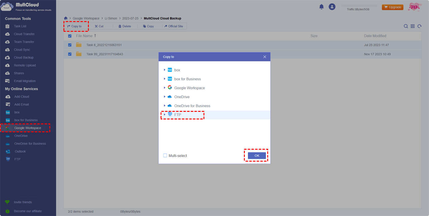Enable Multi-select in the Copy to dialog
Viewport: 429px width, 216px height.
[x=165, y=156]
